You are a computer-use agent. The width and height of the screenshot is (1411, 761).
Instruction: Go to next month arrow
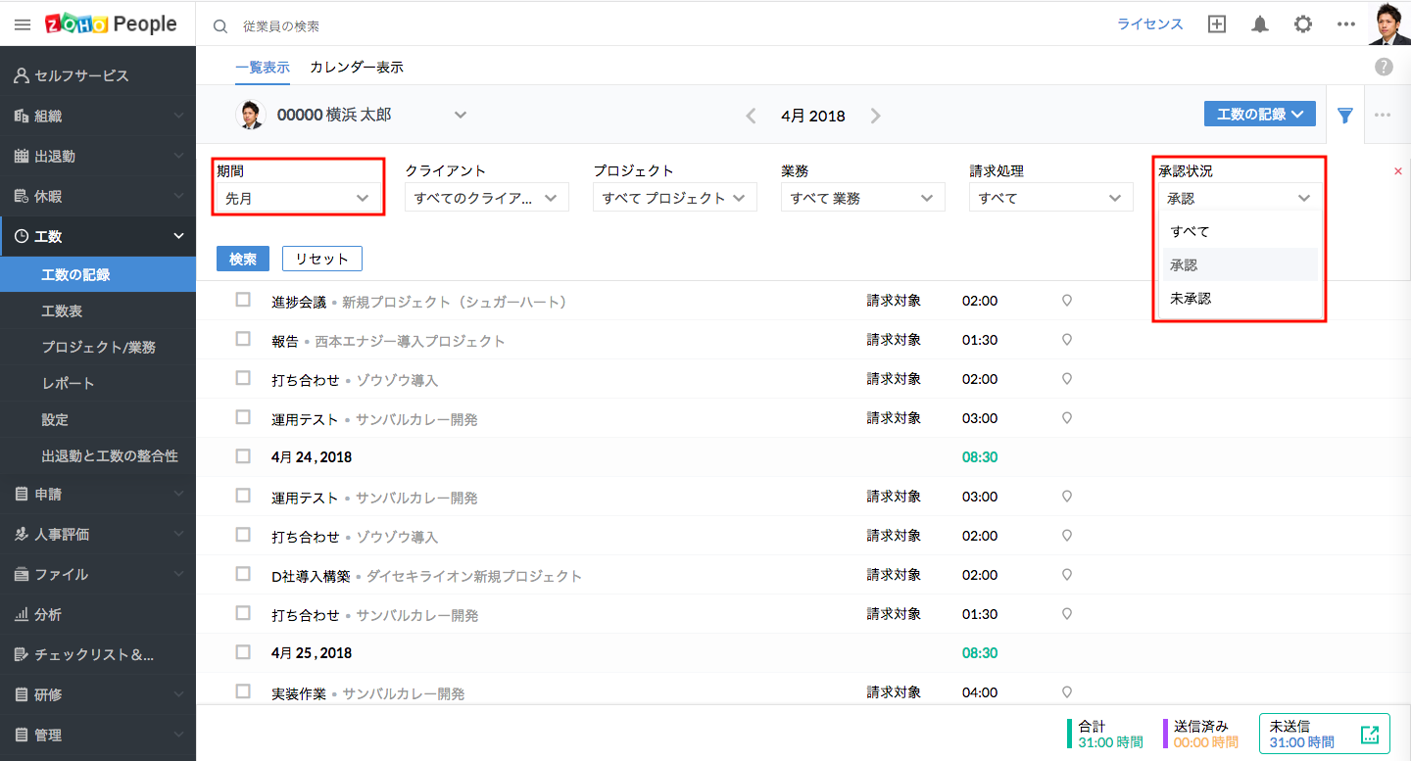click(876, 116)
